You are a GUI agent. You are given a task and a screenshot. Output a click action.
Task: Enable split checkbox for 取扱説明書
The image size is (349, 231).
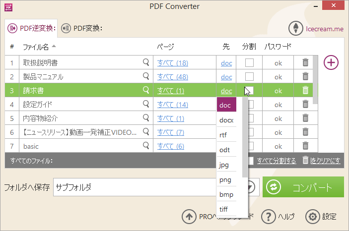249,62
